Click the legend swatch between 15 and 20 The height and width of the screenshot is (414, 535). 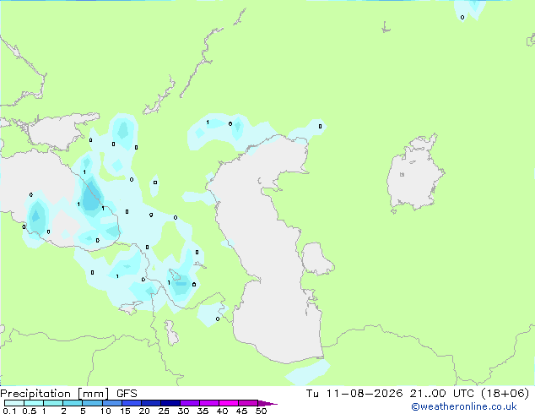point(132,403)
